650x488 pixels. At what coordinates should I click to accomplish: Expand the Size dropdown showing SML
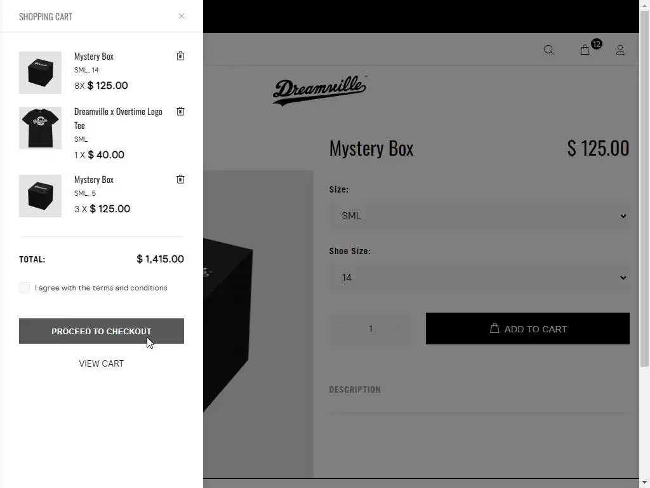tap(479, 216)
